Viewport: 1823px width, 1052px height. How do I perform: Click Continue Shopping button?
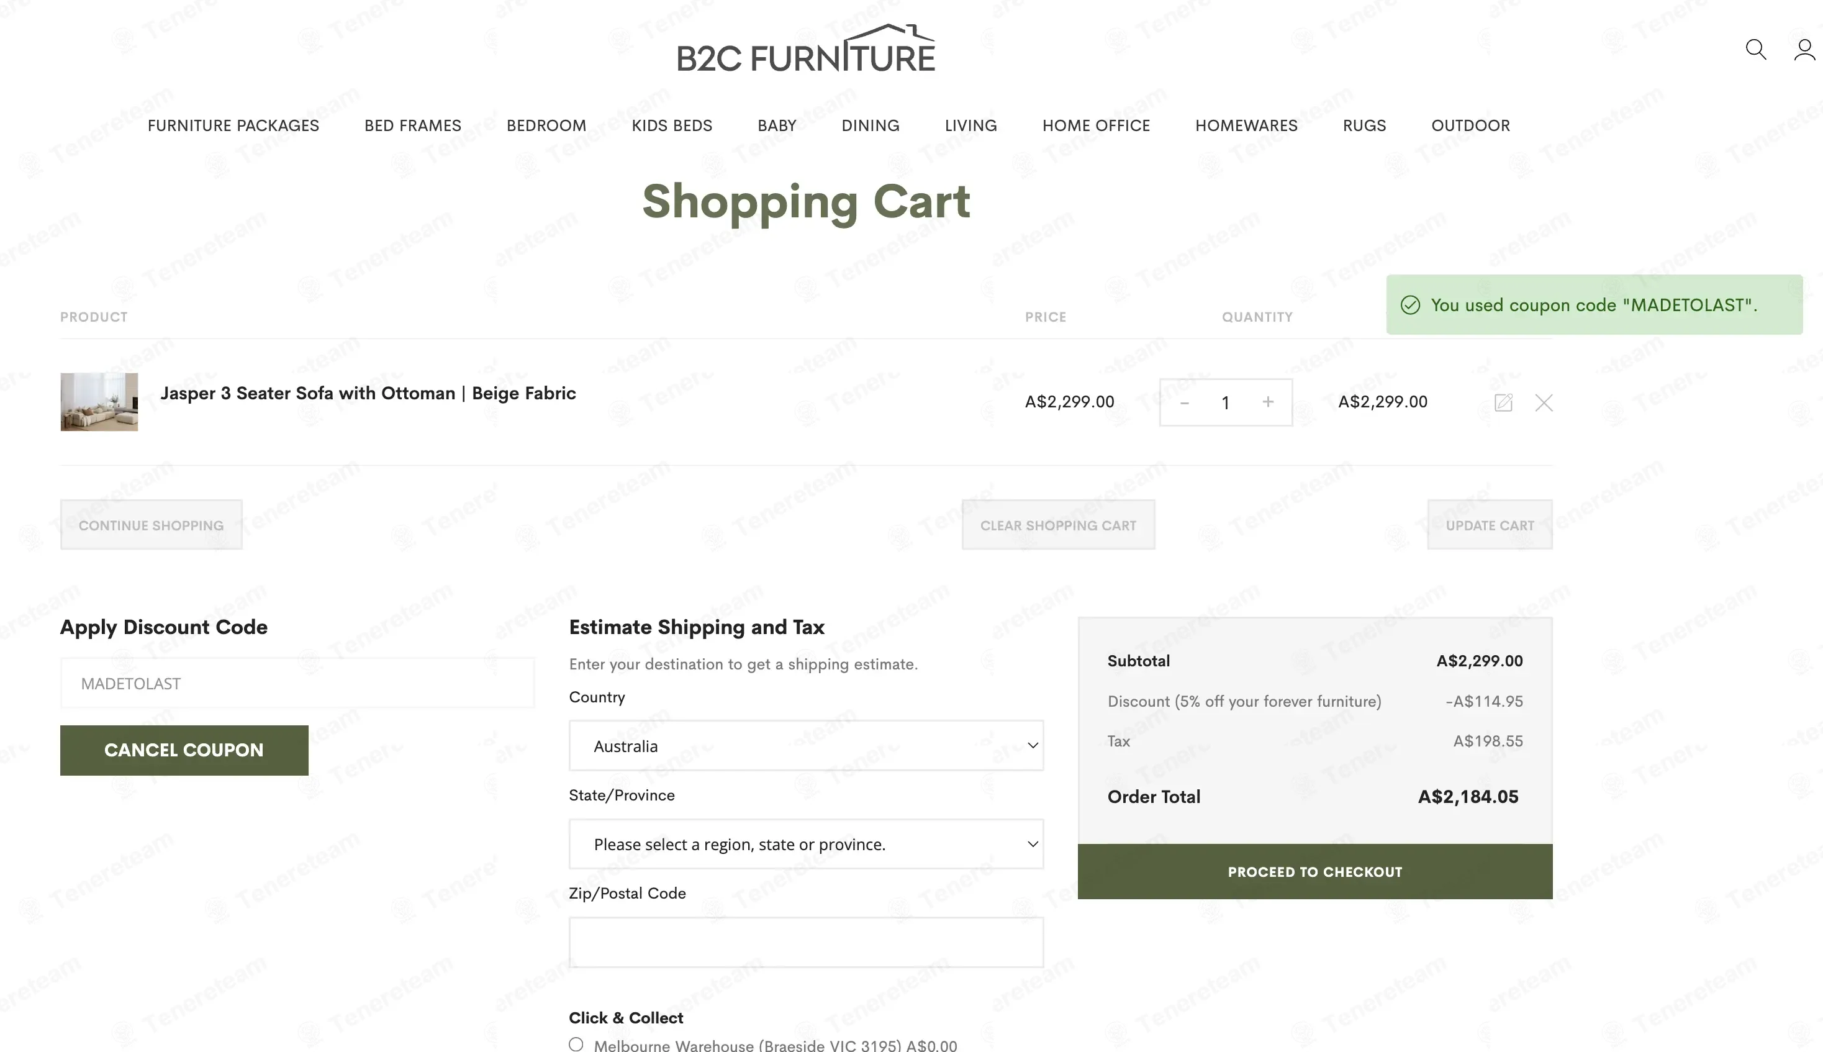point(151,525)
